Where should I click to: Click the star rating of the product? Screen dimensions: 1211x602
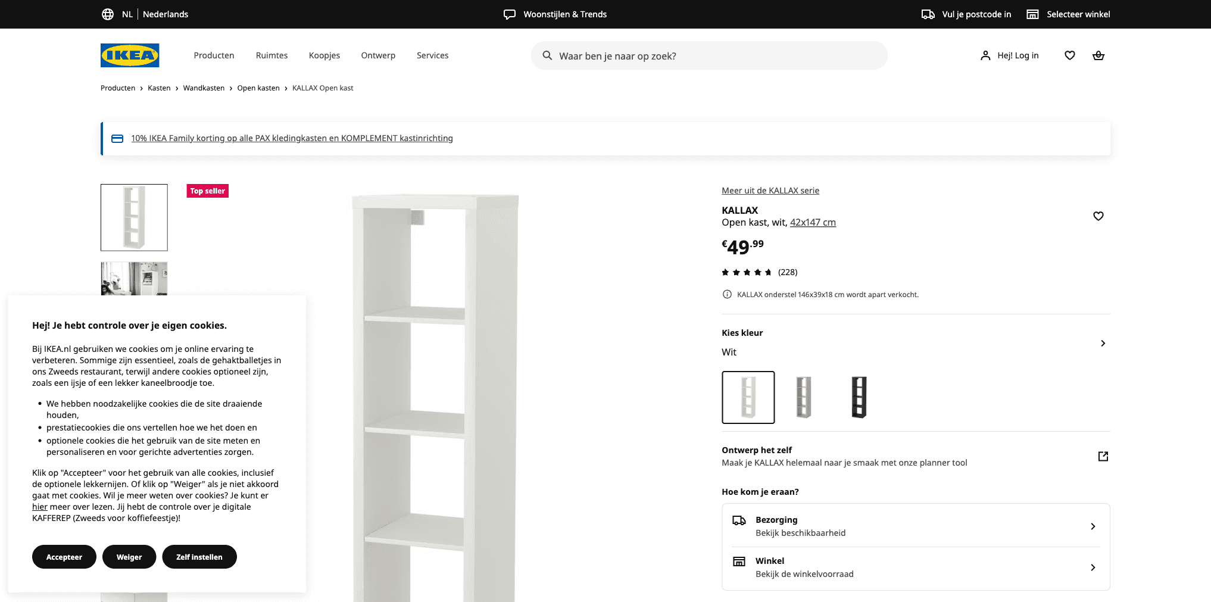click(747, 272)
